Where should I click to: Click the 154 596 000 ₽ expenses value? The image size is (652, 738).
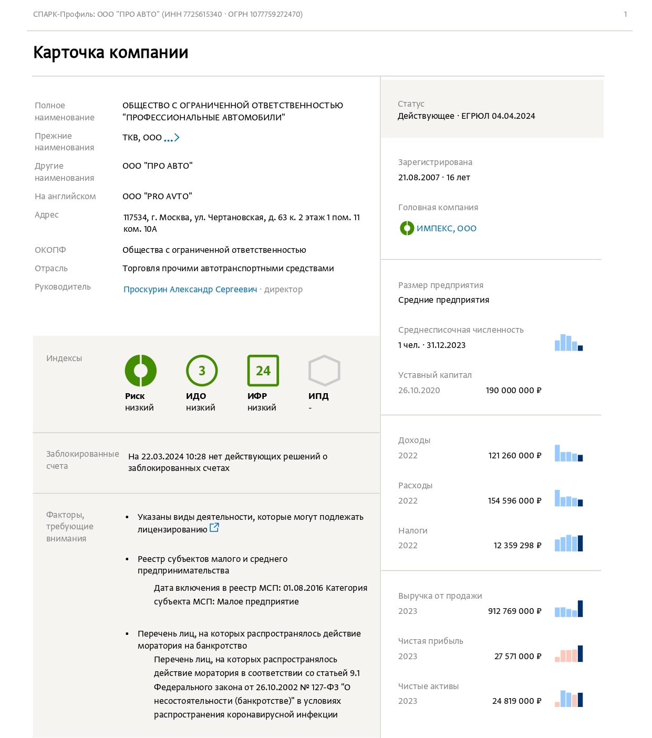tap(514, 500)
